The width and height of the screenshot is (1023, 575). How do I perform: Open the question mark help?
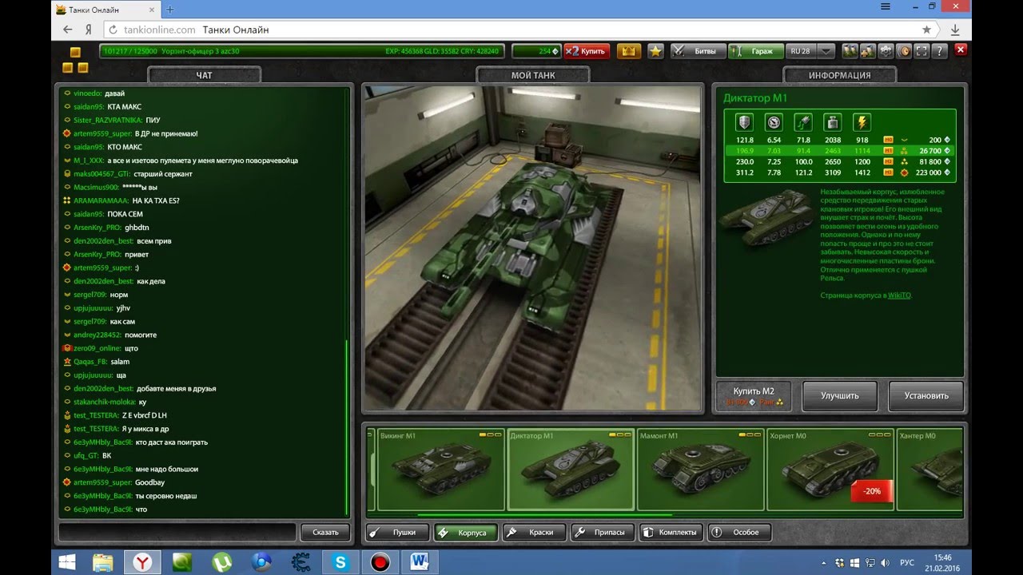[x=940, y=51]
